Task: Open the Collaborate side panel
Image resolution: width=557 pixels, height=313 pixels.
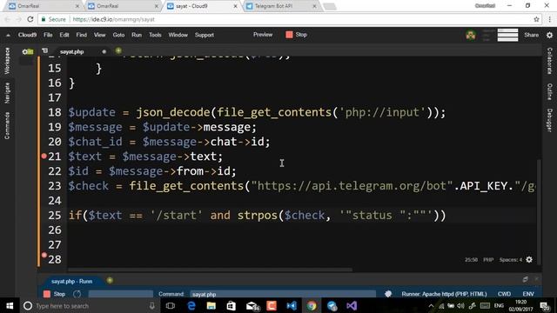Action: (549, 61)
